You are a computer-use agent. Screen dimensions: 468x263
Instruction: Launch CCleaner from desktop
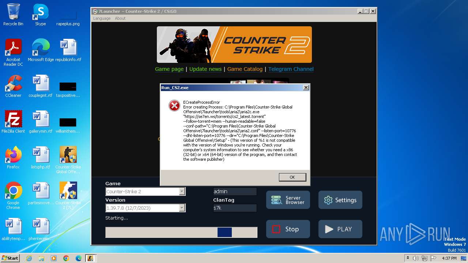(x=13, y=86)
